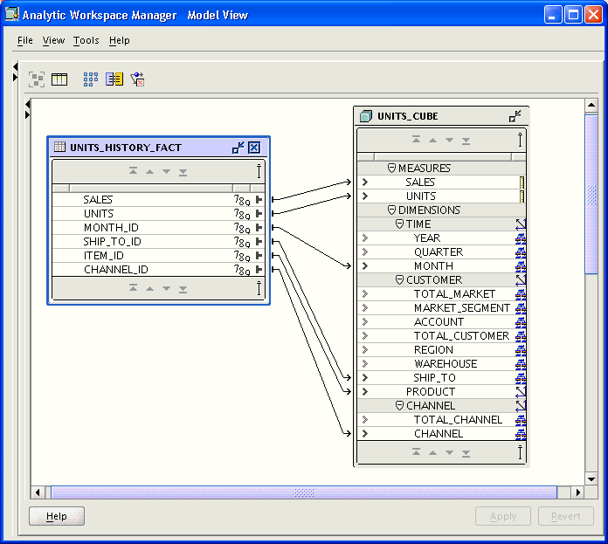Screen dimensions: 608x544
Task: Select the TOTAL_CHANNEL level row
Action: tap(442, 420)
